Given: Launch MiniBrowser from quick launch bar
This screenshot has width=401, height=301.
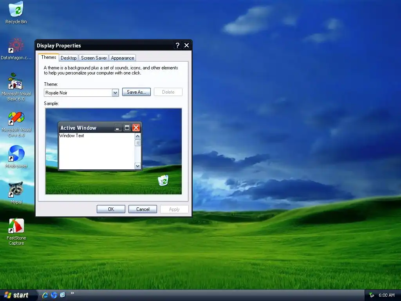Looking at the screenshot, I should click(54, 295).
